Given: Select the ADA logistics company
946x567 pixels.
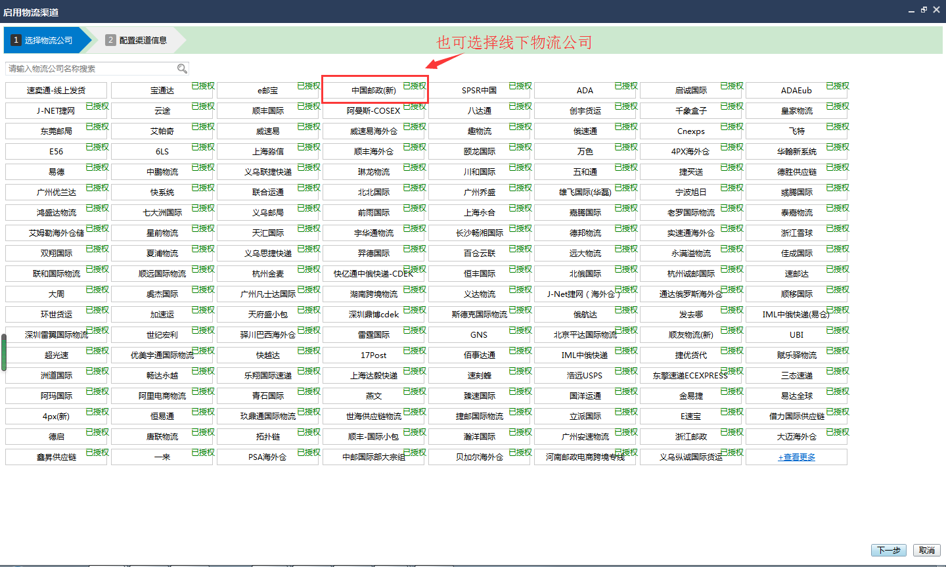Looking at the screenshot, I should click(585, 91).
